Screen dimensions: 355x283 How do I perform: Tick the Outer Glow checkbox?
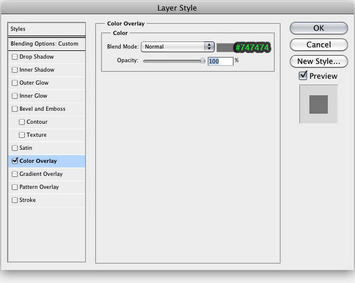pyautogui.click(x=15, y=83)
